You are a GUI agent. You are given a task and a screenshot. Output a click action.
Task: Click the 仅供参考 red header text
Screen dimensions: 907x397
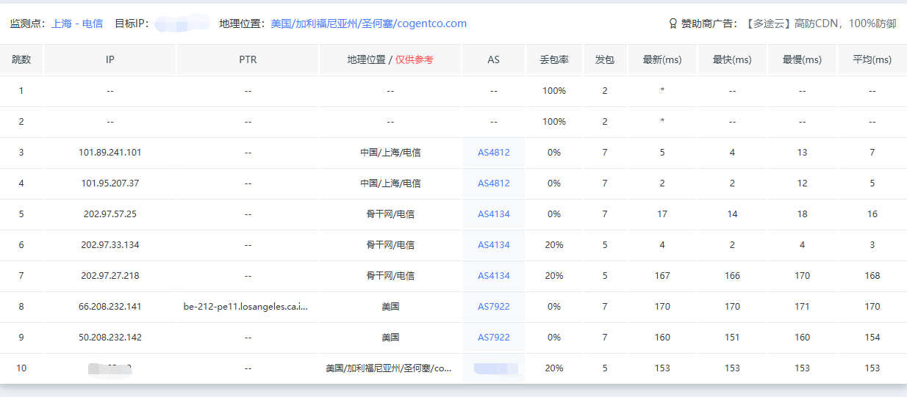pos(414,60)
